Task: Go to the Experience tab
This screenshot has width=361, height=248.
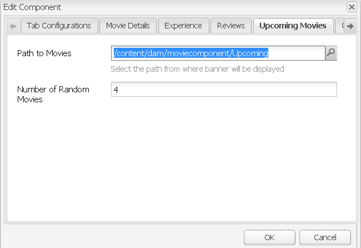Action: pos(183,26)
